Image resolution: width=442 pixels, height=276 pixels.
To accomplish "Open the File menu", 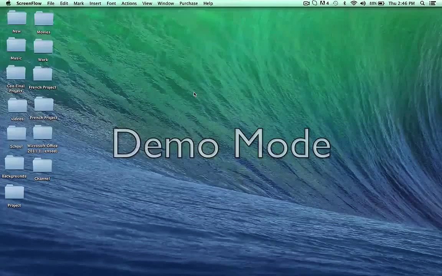I will click(x=51, y=3).
